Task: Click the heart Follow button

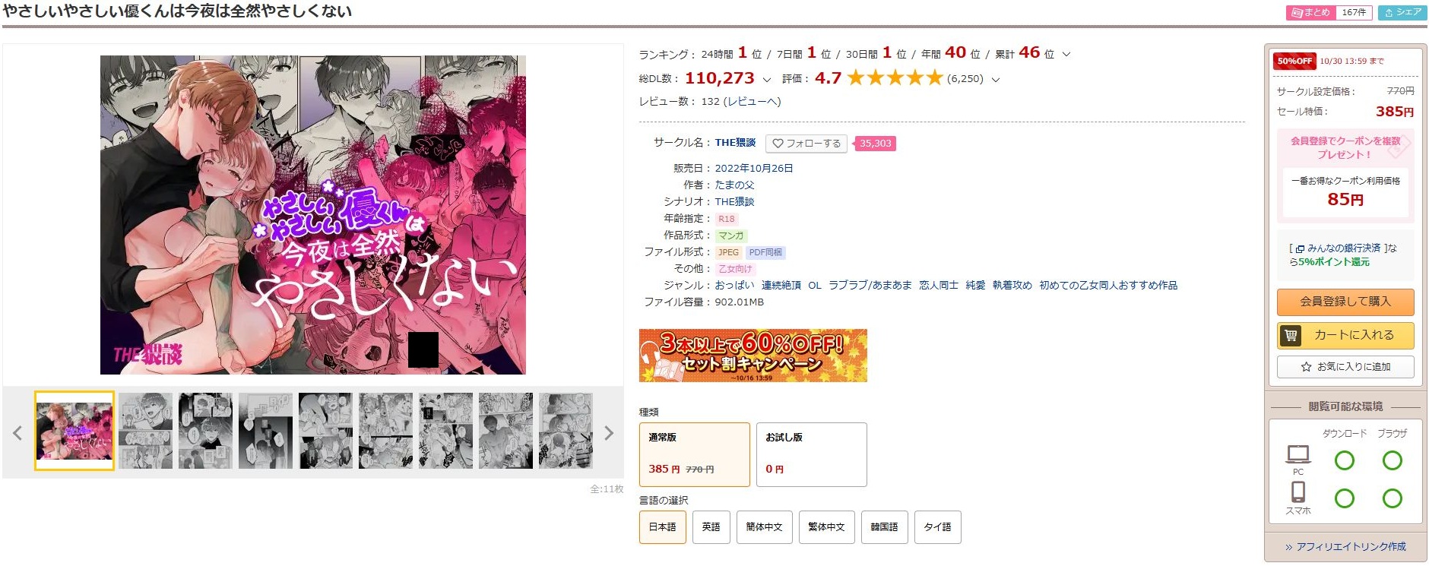Action: pyautogui.click(x=806, y=143)
